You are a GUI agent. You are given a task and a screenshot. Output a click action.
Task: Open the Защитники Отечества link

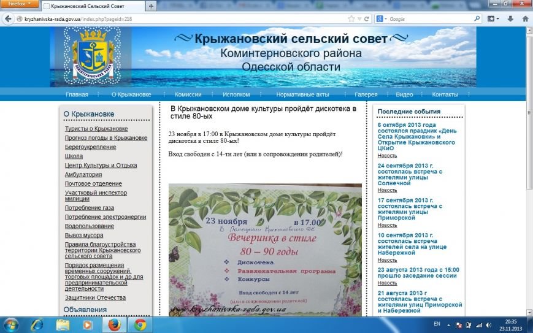[95, 297]
